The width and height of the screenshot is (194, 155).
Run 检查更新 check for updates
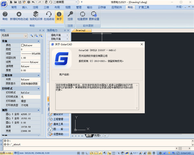[x=82, y=16]
